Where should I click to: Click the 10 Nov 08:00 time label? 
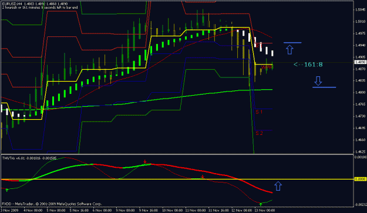click(173, 210)
